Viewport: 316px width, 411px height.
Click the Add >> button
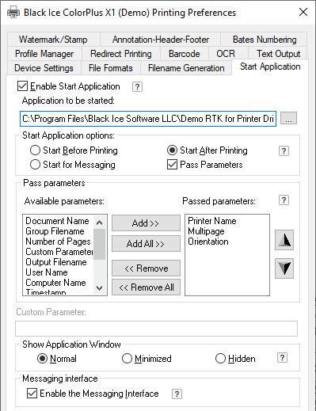click(146, 223)
